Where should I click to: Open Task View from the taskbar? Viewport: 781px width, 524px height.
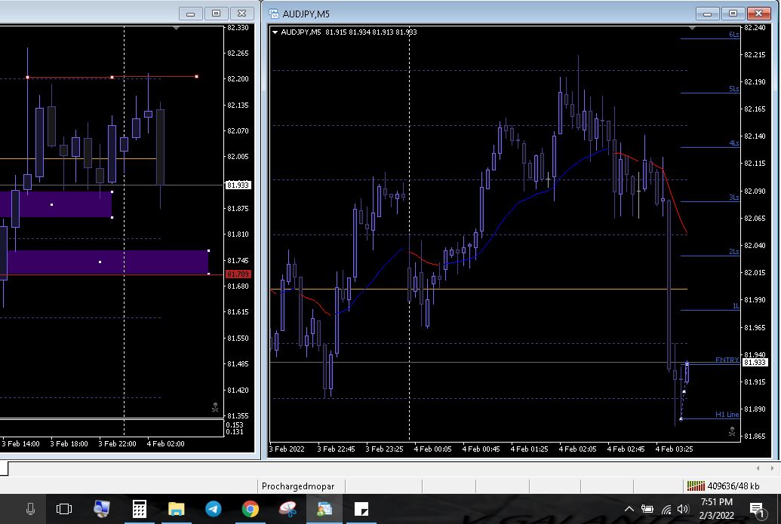(64, 509)
